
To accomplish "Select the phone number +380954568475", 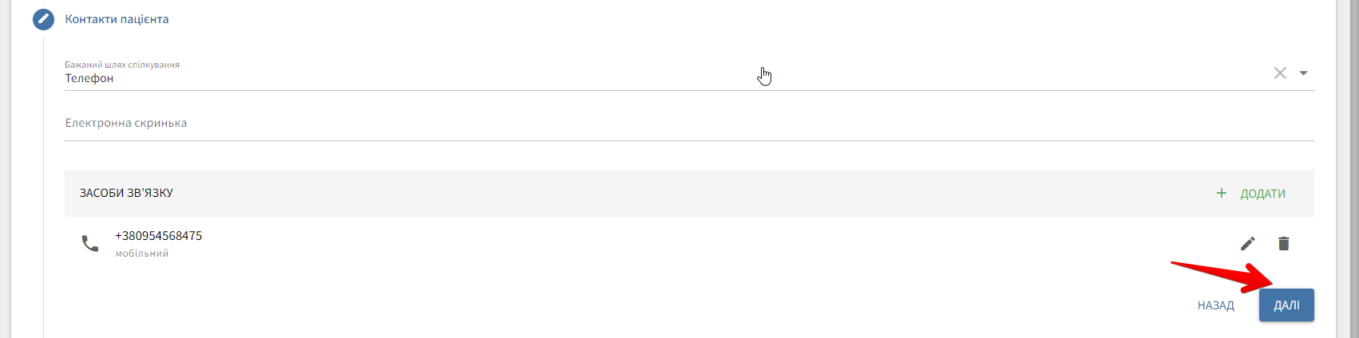I will click(x=158, y=236).
